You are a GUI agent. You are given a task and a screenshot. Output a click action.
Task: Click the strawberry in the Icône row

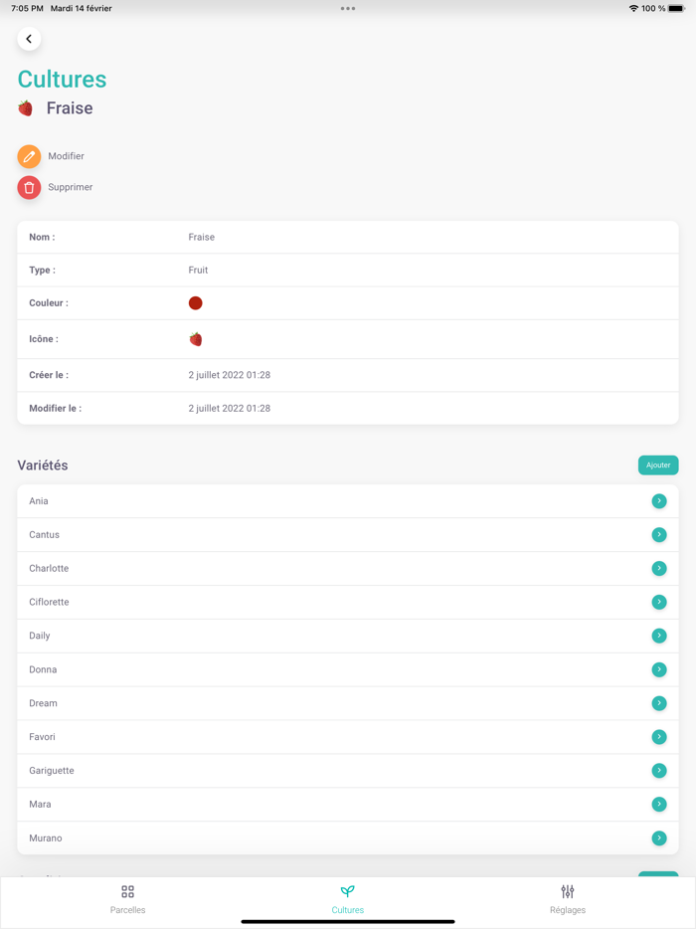tap(196, 339)
